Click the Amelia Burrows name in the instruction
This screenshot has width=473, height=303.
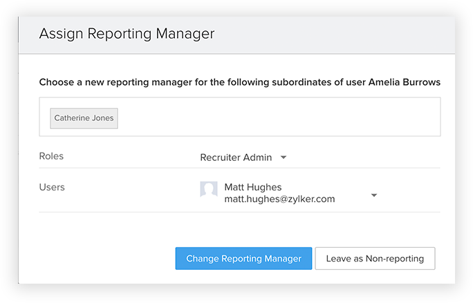coord(402,82)
